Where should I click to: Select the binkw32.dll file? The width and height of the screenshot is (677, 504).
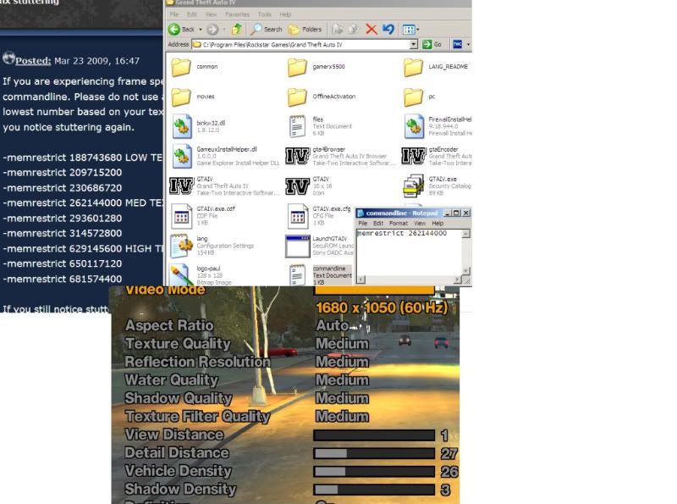[199, 126]
